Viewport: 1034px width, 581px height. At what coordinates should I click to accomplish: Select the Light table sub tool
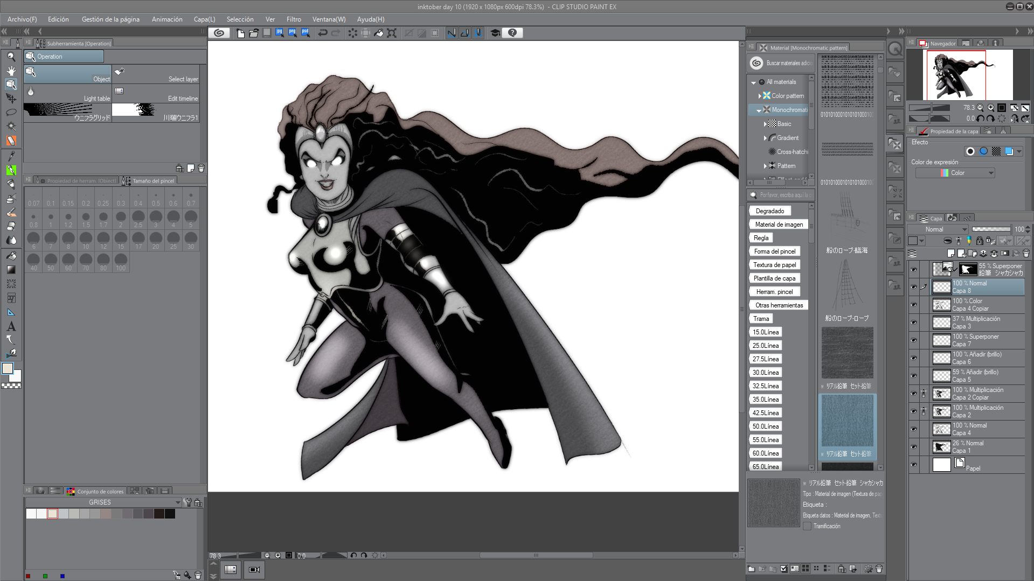68,93
